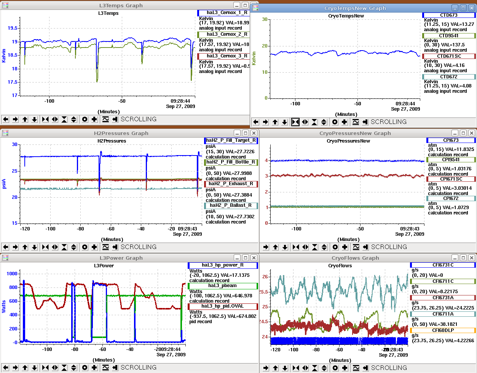Select the haL3_hp_pid.OVAL legend entry
The image size is (477, 373).
click(223, 306)
